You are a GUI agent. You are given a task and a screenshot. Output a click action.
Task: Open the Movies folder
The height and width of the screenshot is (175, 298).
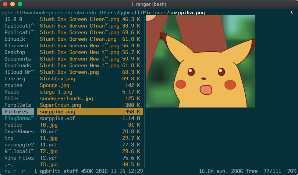pyautogui.click(x=13, y=85)
